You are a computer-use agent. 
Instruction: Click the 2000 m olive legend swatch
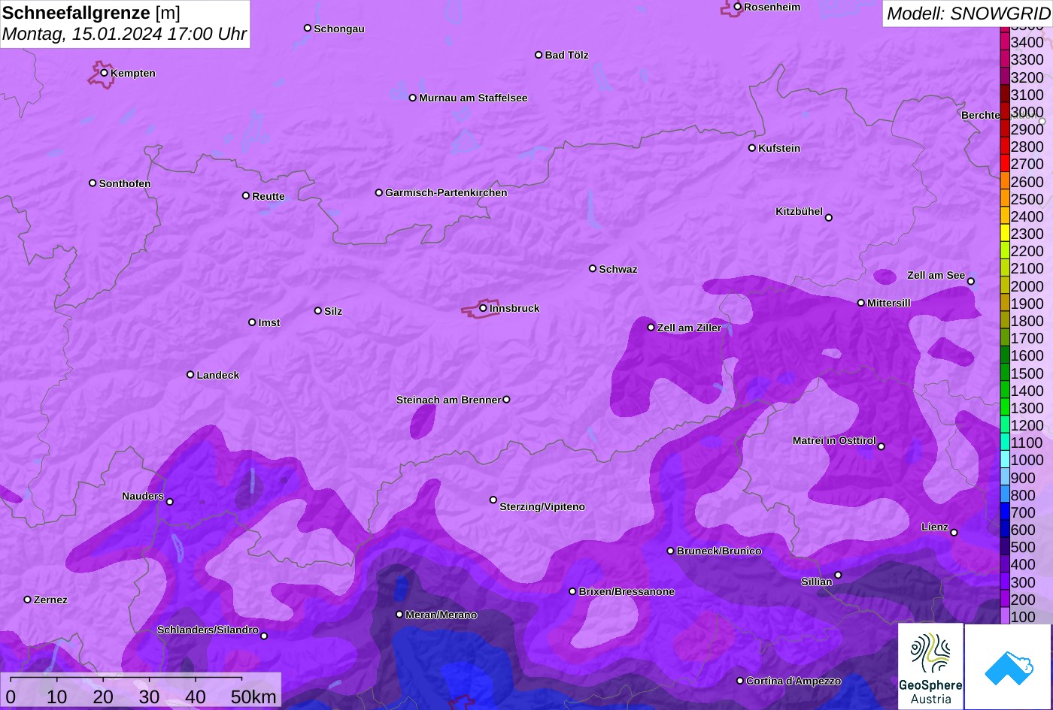click(x=1005, y=285)
